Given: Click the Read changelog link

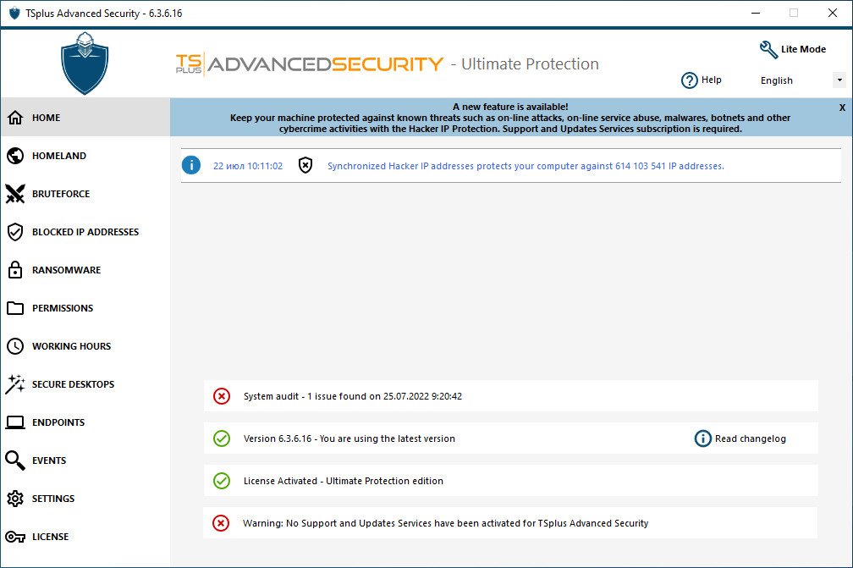Looking at the screenshot, I should point(750,438).
